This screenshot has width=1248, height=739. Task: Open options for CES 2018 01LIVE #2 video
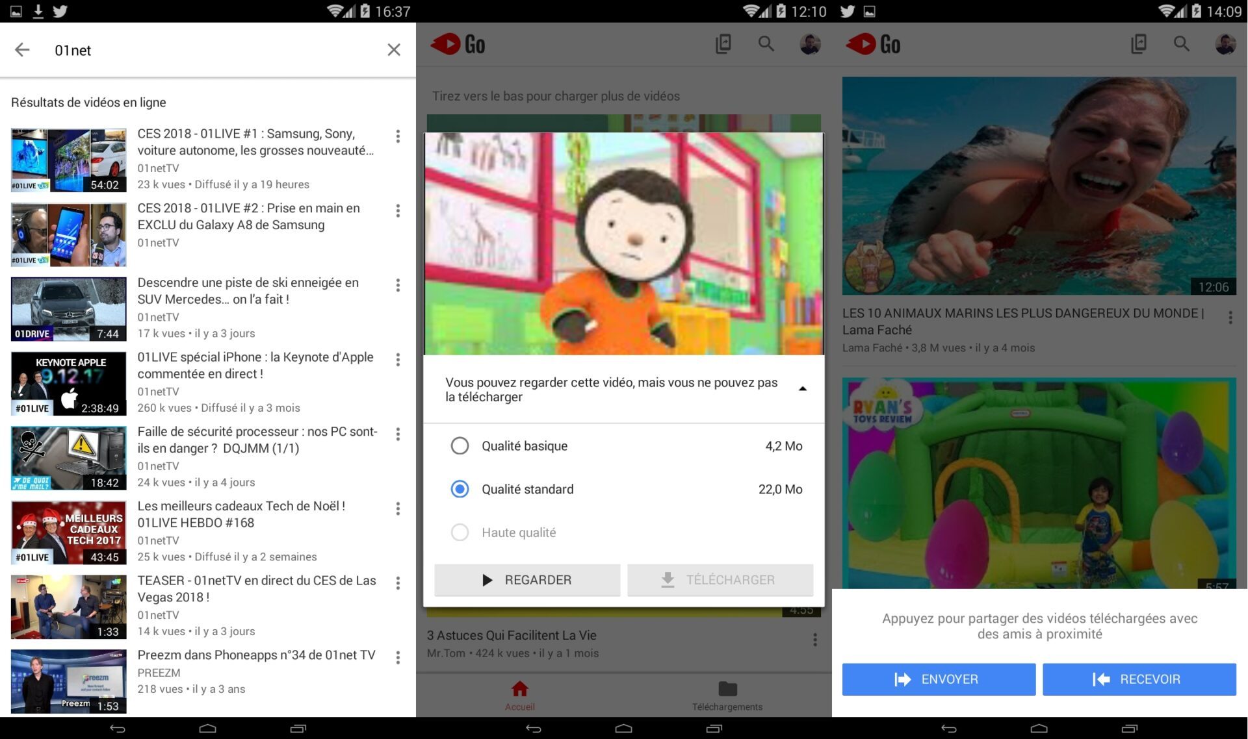398,211
